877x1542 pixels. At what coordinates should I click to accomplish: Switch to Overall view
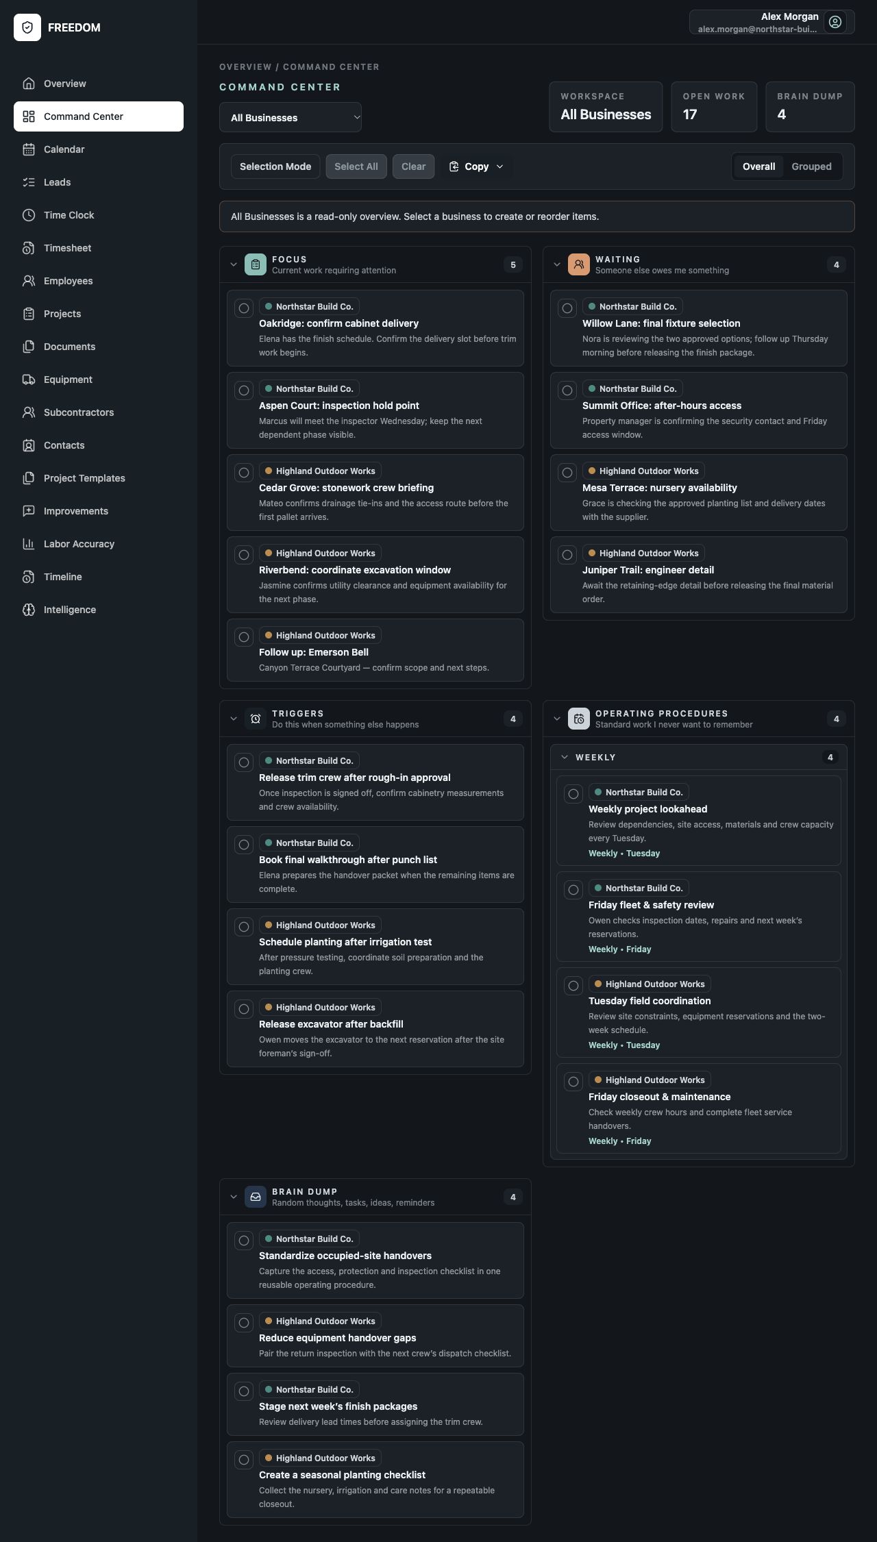(758, 166)
